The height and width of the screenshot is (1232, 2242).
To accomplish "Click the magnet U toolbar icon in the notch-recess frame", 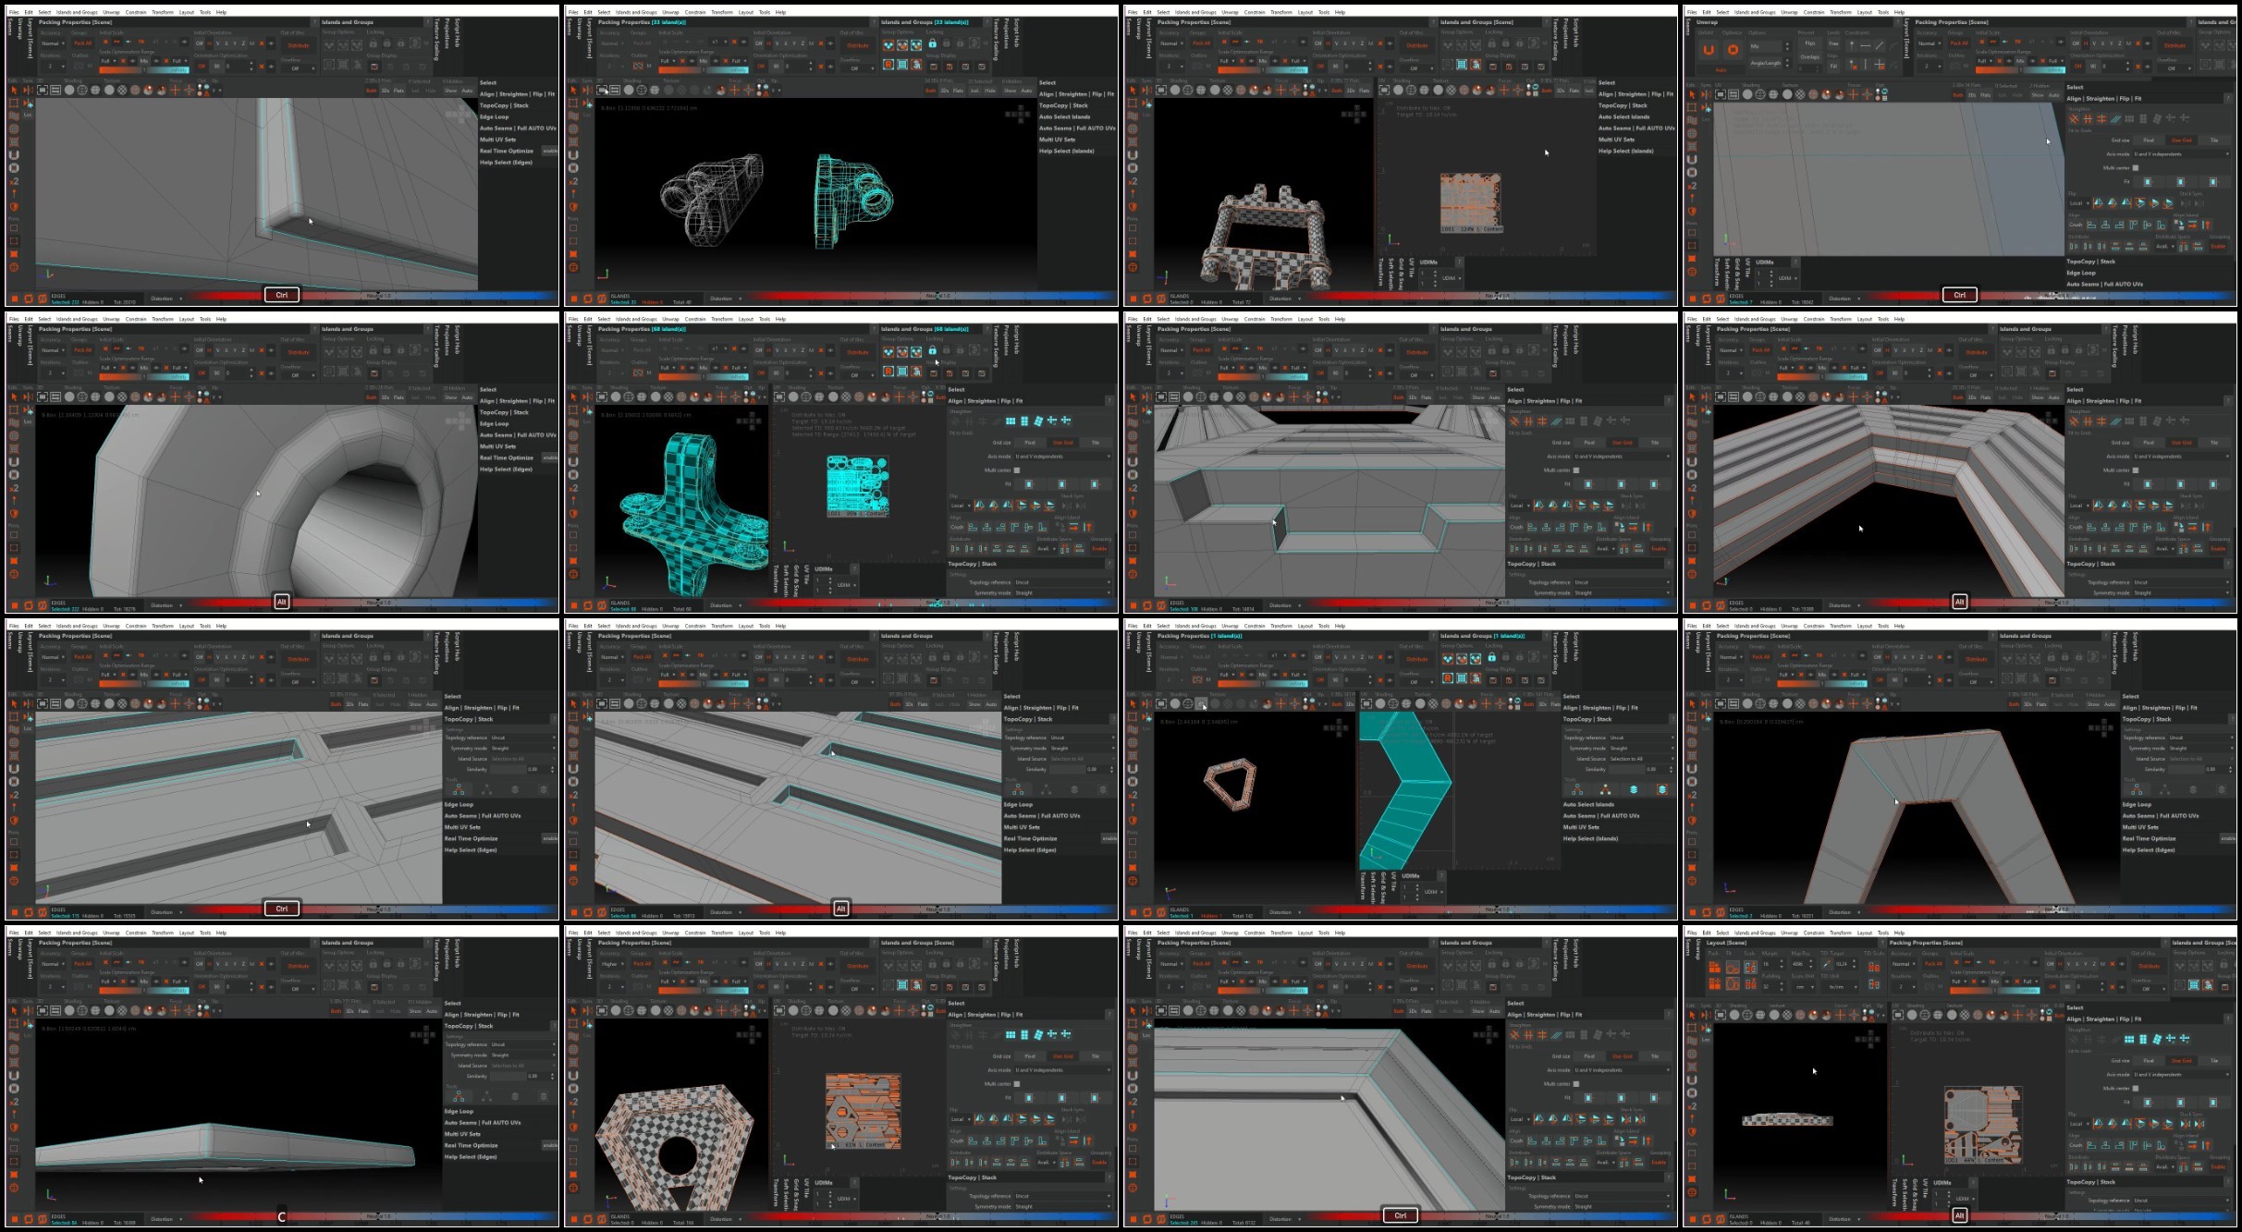I will (1133, 462).
